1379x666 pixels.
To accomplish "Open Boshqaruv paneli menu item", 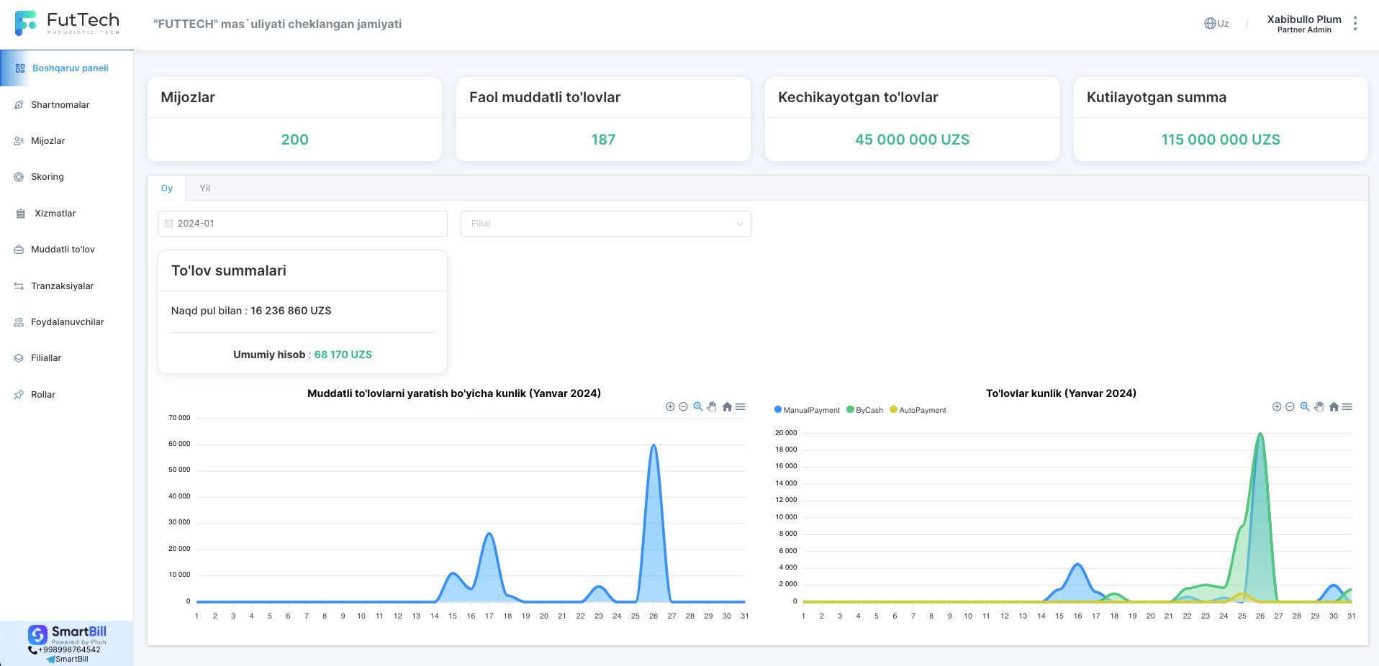I will click(x=67, y=68).
